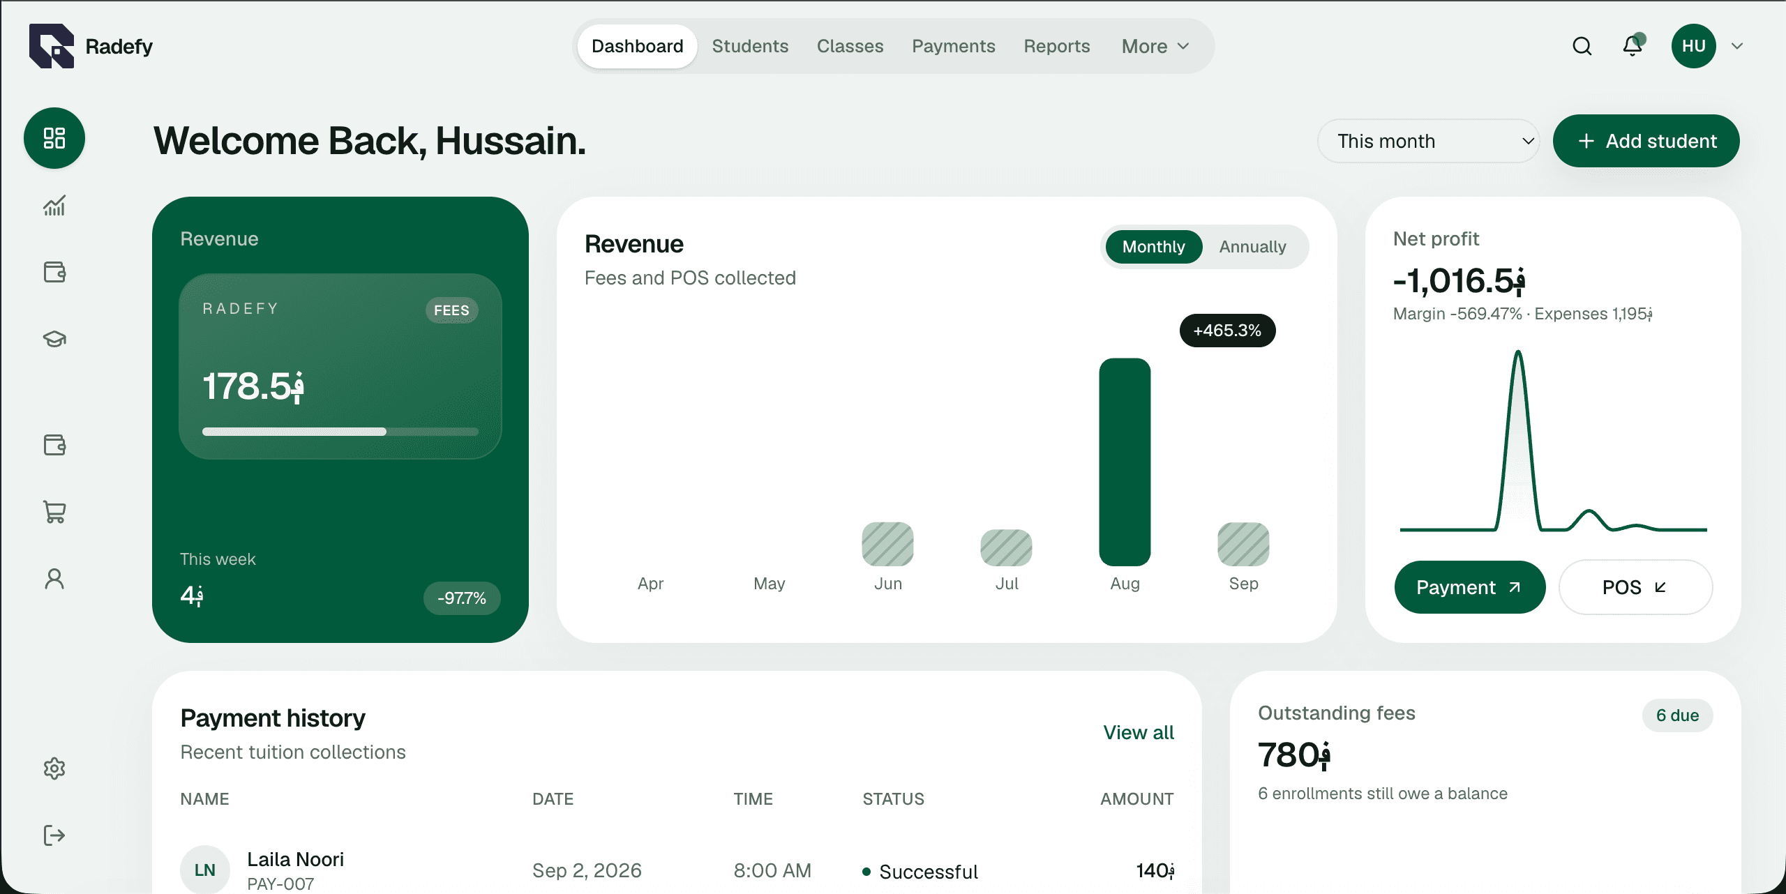Screen dimensions: 1786x894
Task: Click the 6 enrollments still owe text
Action: (x=1383, y=794)
